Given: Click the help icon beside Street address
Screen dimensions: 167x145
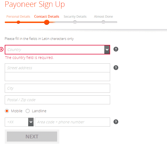Looking at the screenshot, I should click(x=116, y=68).
